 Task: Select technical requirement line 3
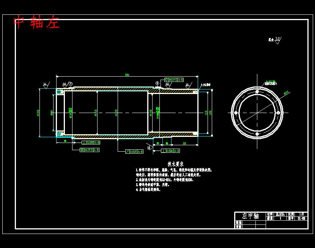[x=153, y=185]
